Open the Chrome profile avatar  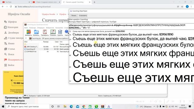pos(187,7)
